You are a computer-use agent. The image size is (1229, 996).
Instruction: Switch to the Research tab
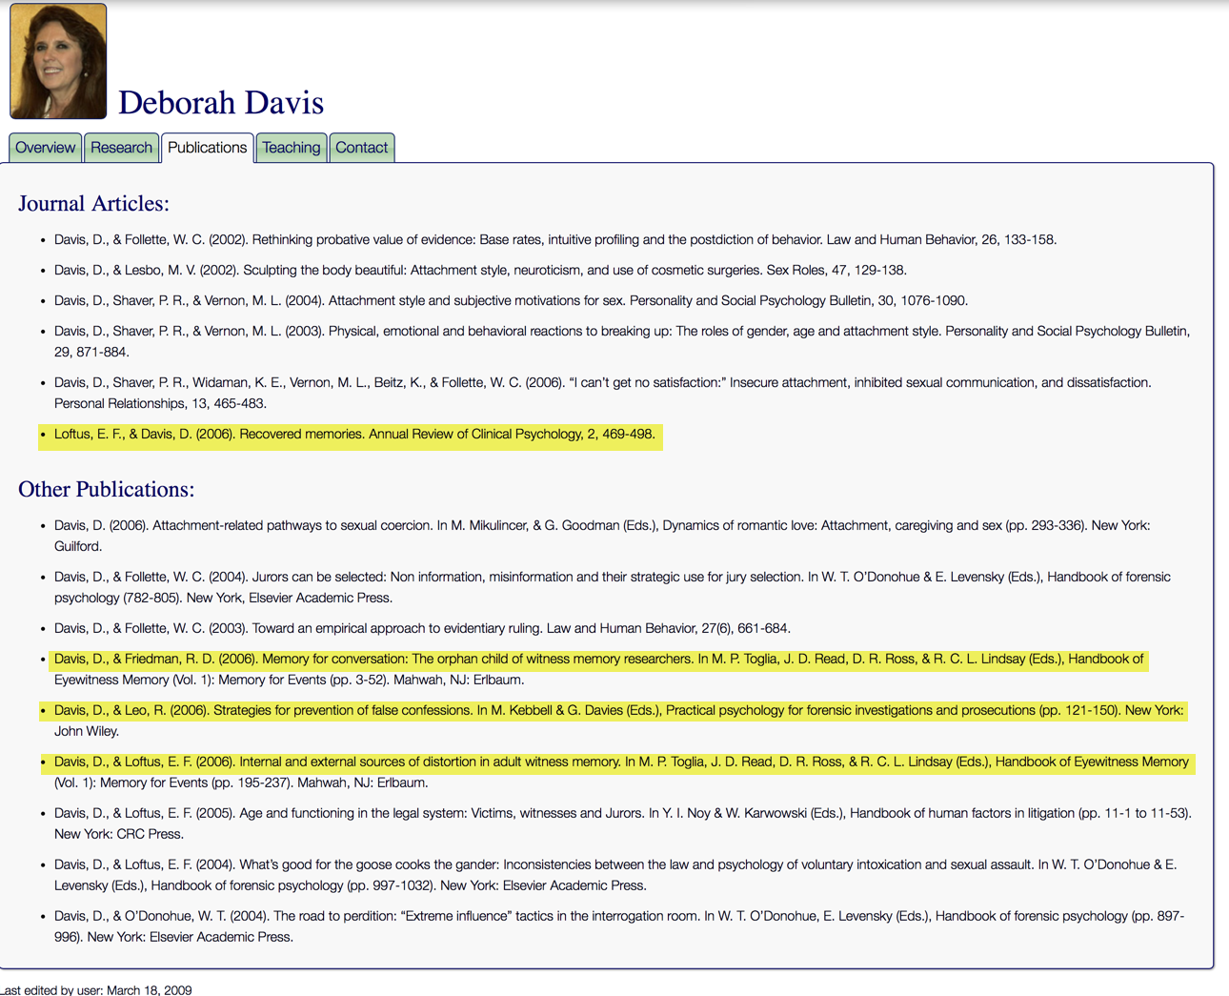121,148
